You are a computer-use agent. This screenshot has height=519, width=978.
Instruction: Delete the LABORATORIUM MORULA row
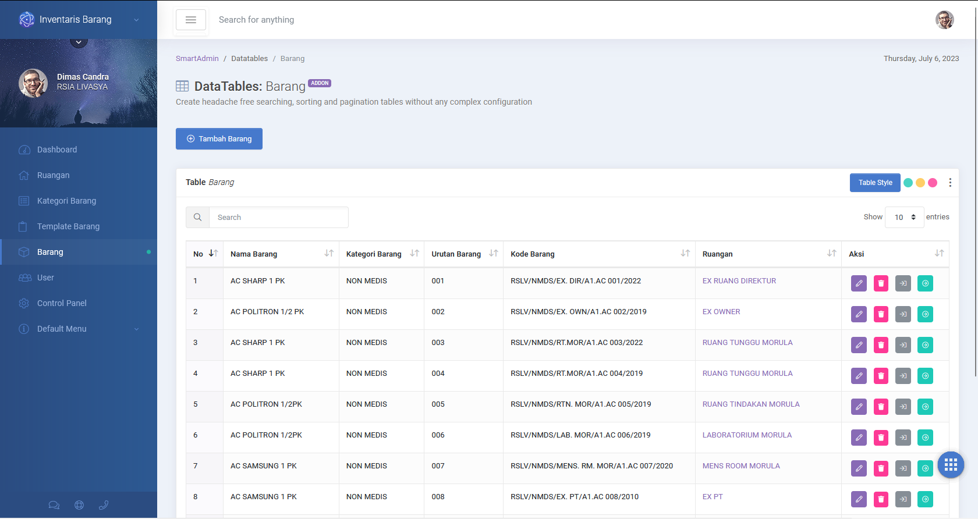pos(881,438)
